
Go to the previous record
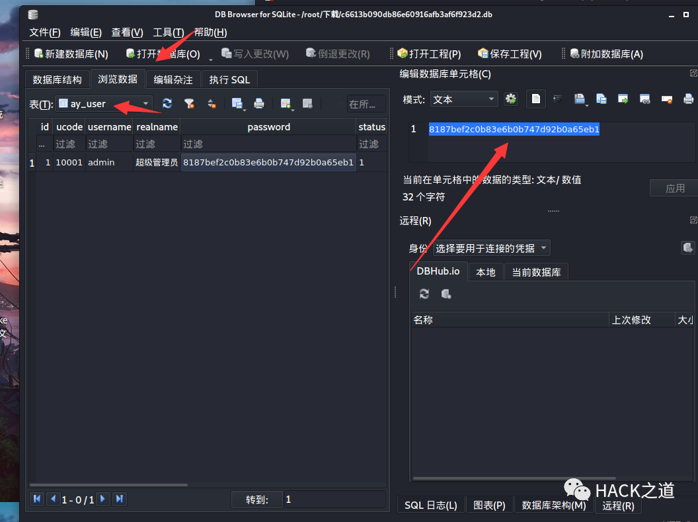(53, 499)
